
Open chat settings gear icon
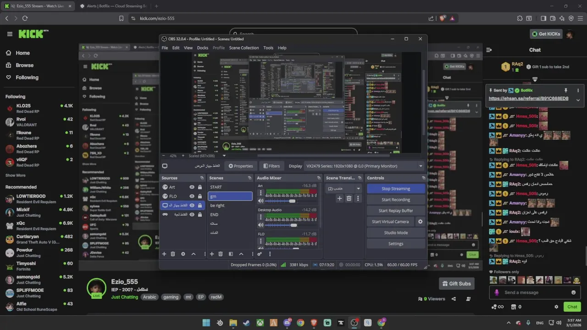(556, 307)
